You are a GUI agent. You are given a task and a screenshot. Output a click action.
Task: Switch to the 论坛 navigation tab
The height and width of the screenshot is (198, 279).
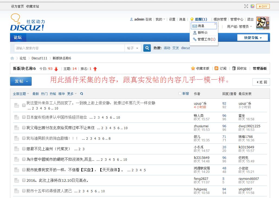pyautogui.click(x=18, y=37)
